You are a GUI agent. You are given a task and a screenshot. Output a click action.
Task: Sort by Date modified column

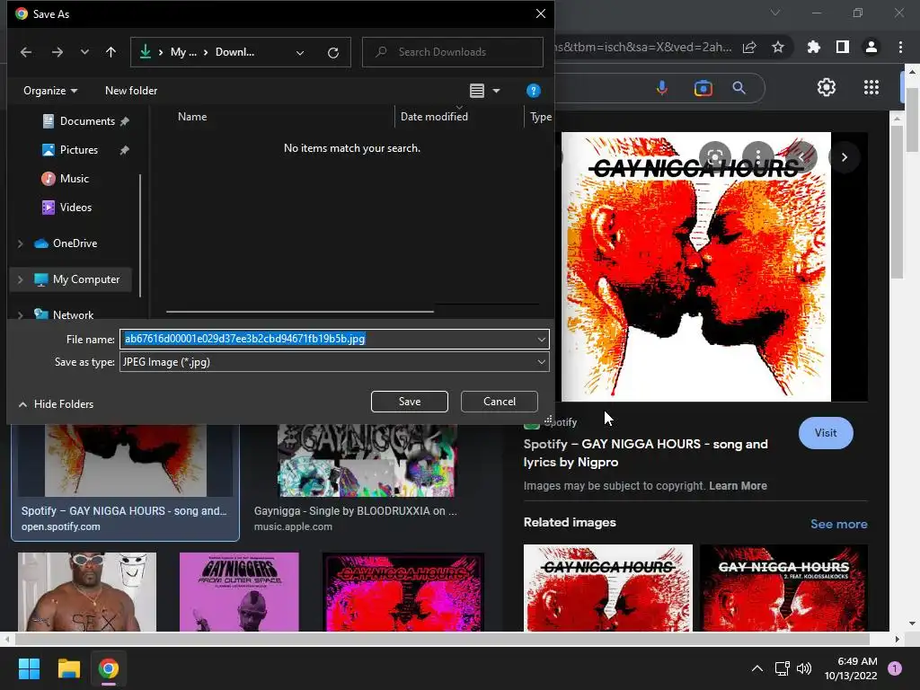coord(434,116)
